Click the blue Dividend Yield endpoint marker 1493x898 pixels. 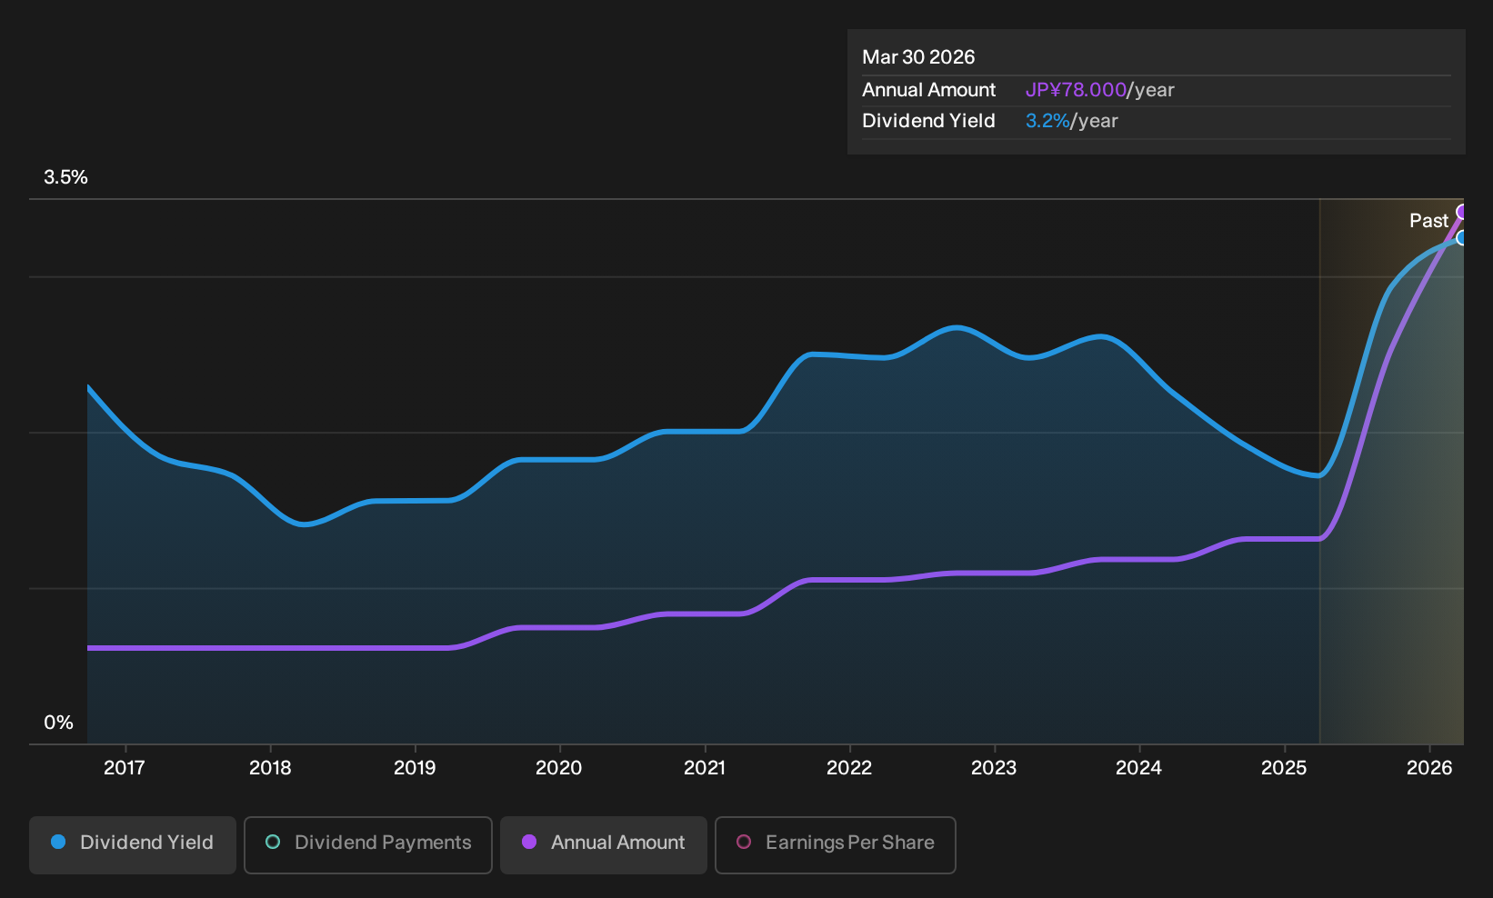[1462, 238]
